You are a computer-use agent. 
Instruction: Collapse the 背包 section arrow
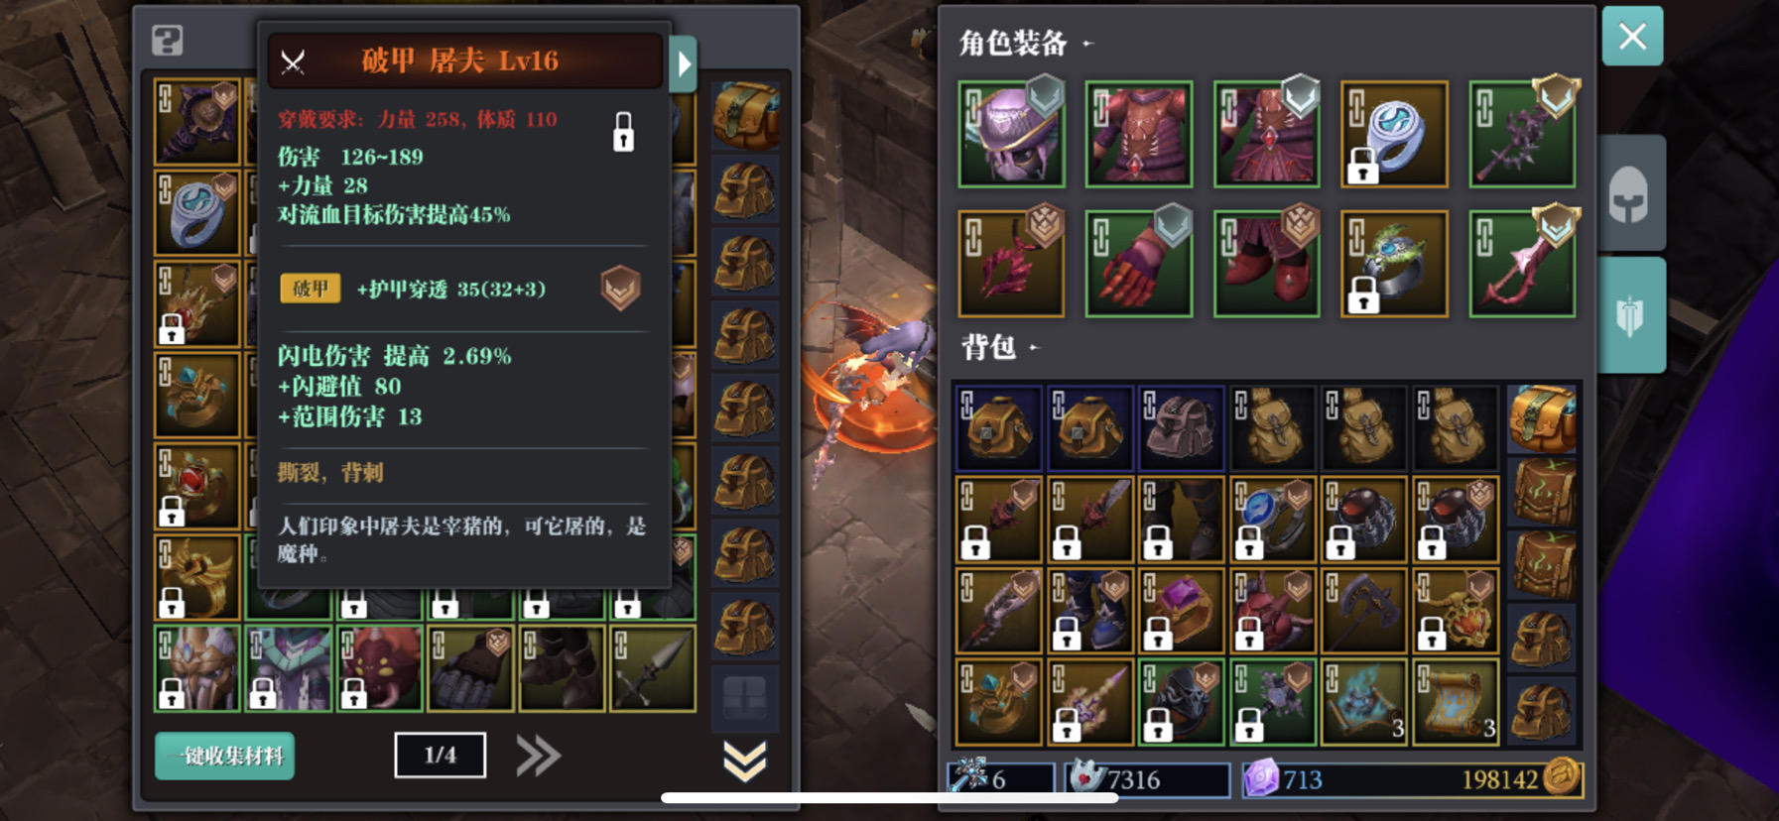tap(1034, 347)
